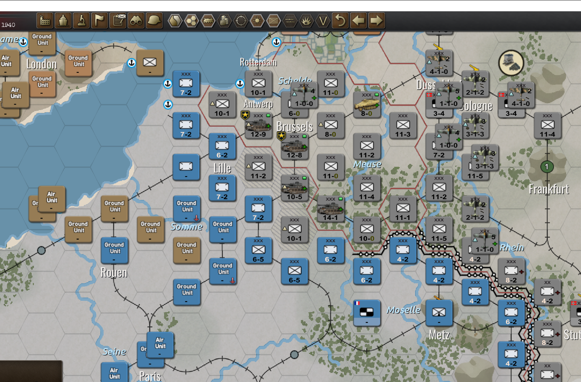
Task: Click the anchor port icon near Thames
Action: (23, 42)
